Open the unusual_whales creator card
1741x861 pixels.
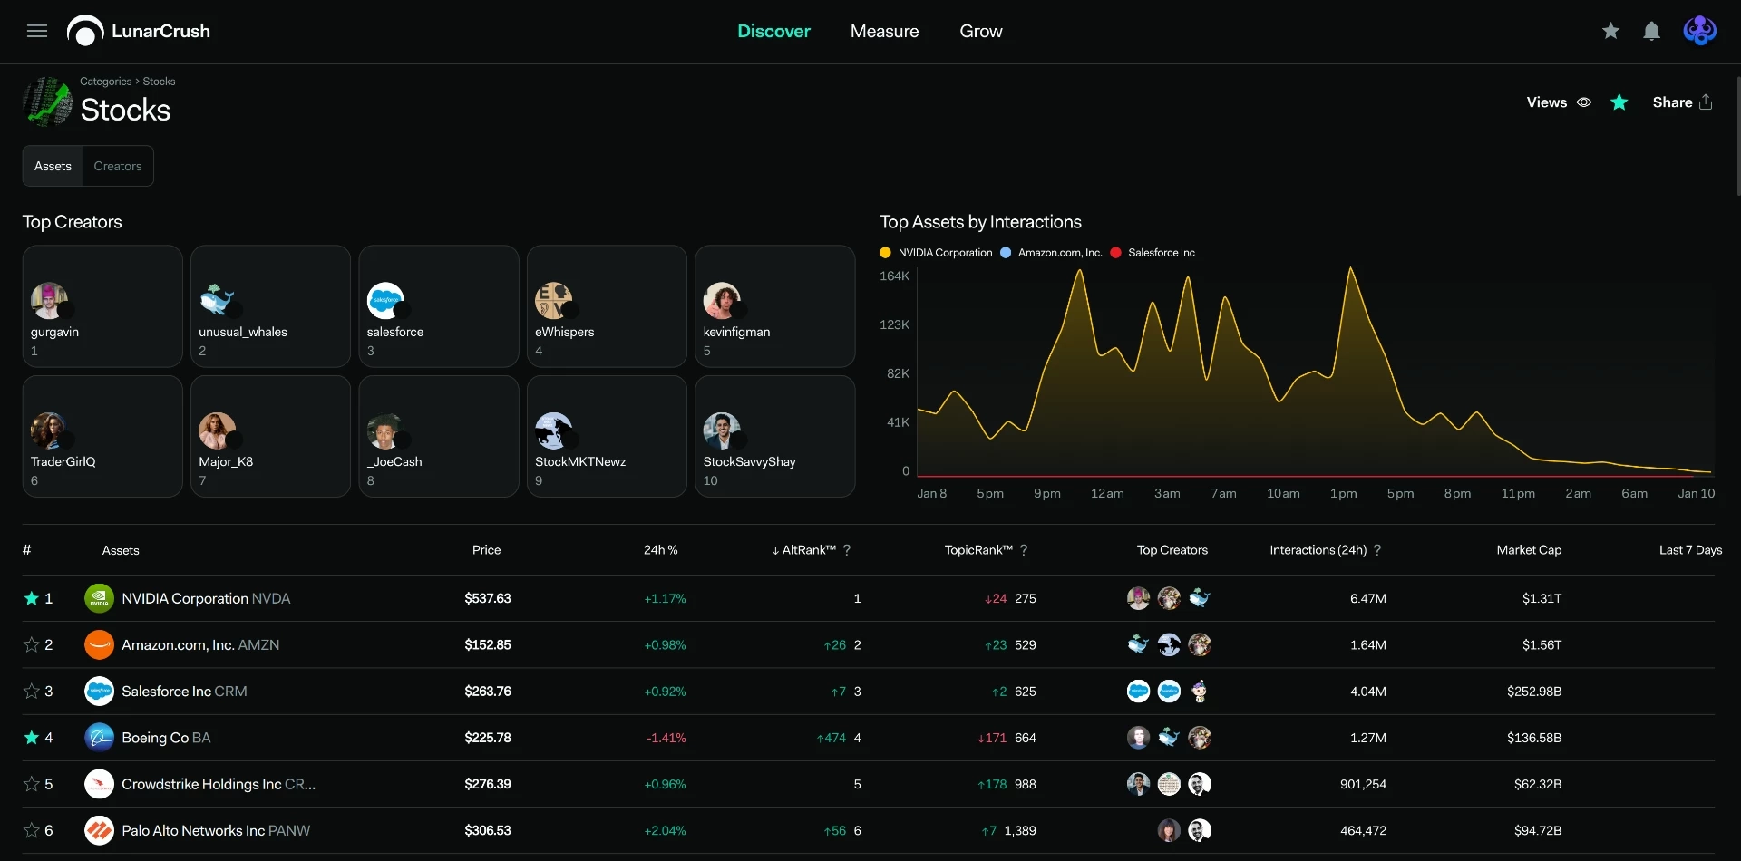pos(270,306)
